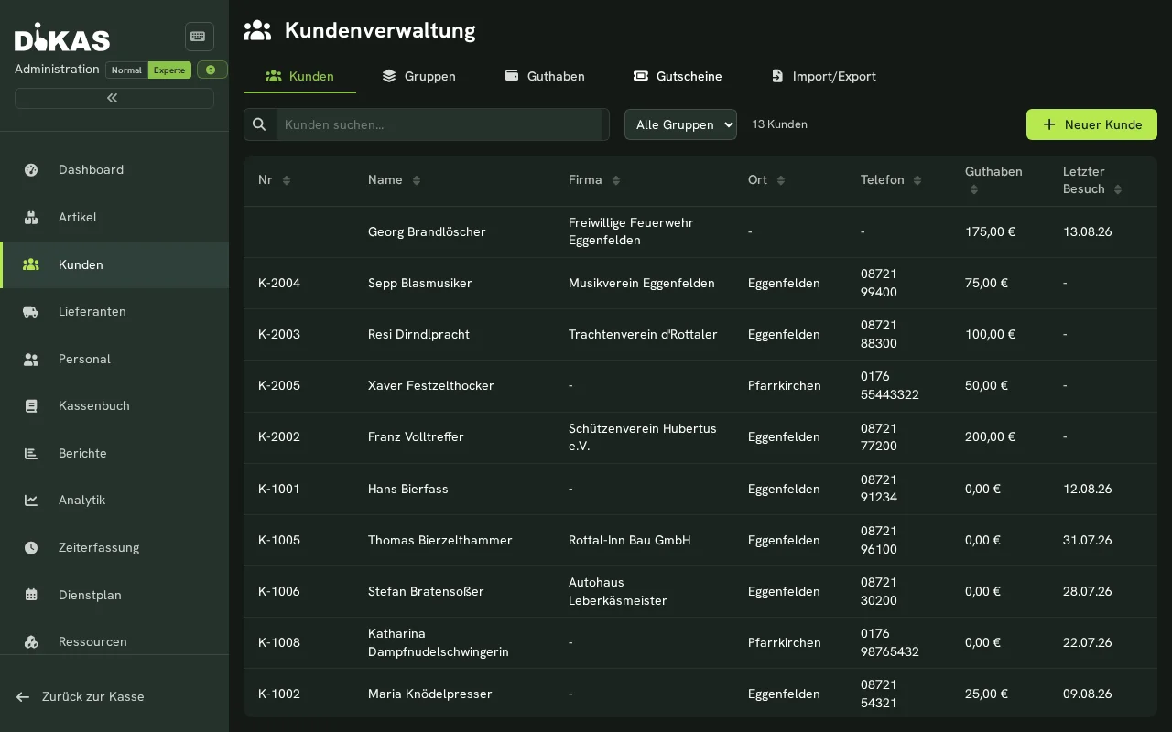Image resolution: width=1172 pixels, height=732 pixels.
Task: Click the Berichte chart icon
Action: (x=31, y=453)
